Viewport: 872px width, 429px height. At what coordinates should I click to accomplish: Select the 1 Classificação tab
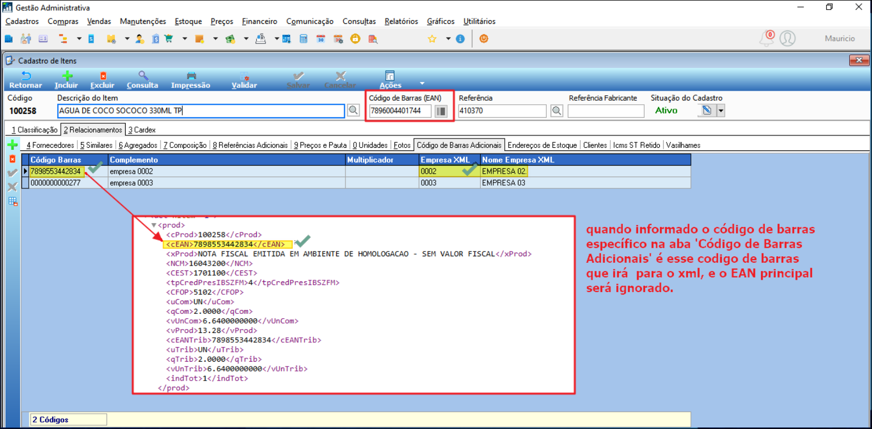35,130
